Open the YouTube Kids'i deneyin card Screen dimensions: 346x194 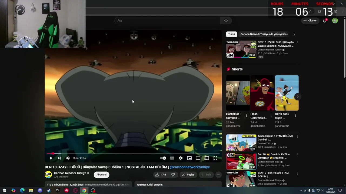point(178,184)
